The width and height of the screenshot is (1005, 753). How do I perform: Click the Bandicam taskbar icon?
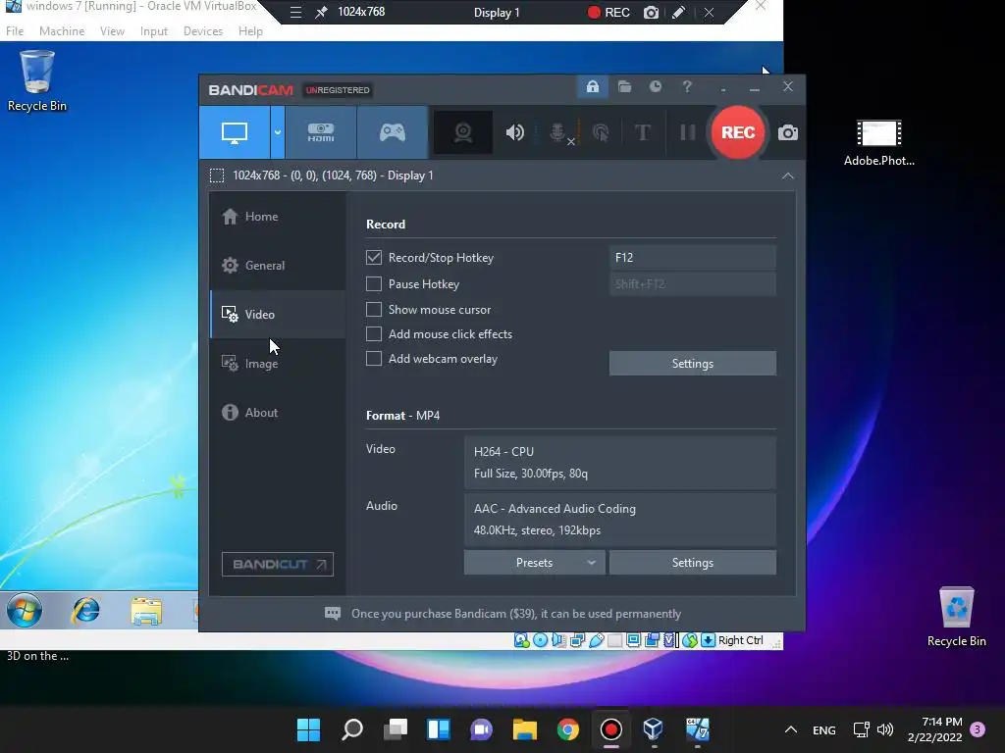point(610,729)
